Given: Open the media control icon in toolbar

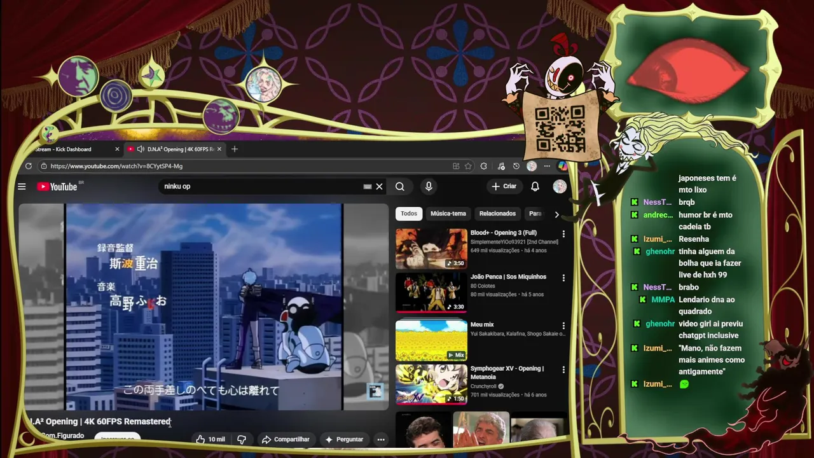Looking at the screenshot, I should pyautogui.click(x=501, y=166).
